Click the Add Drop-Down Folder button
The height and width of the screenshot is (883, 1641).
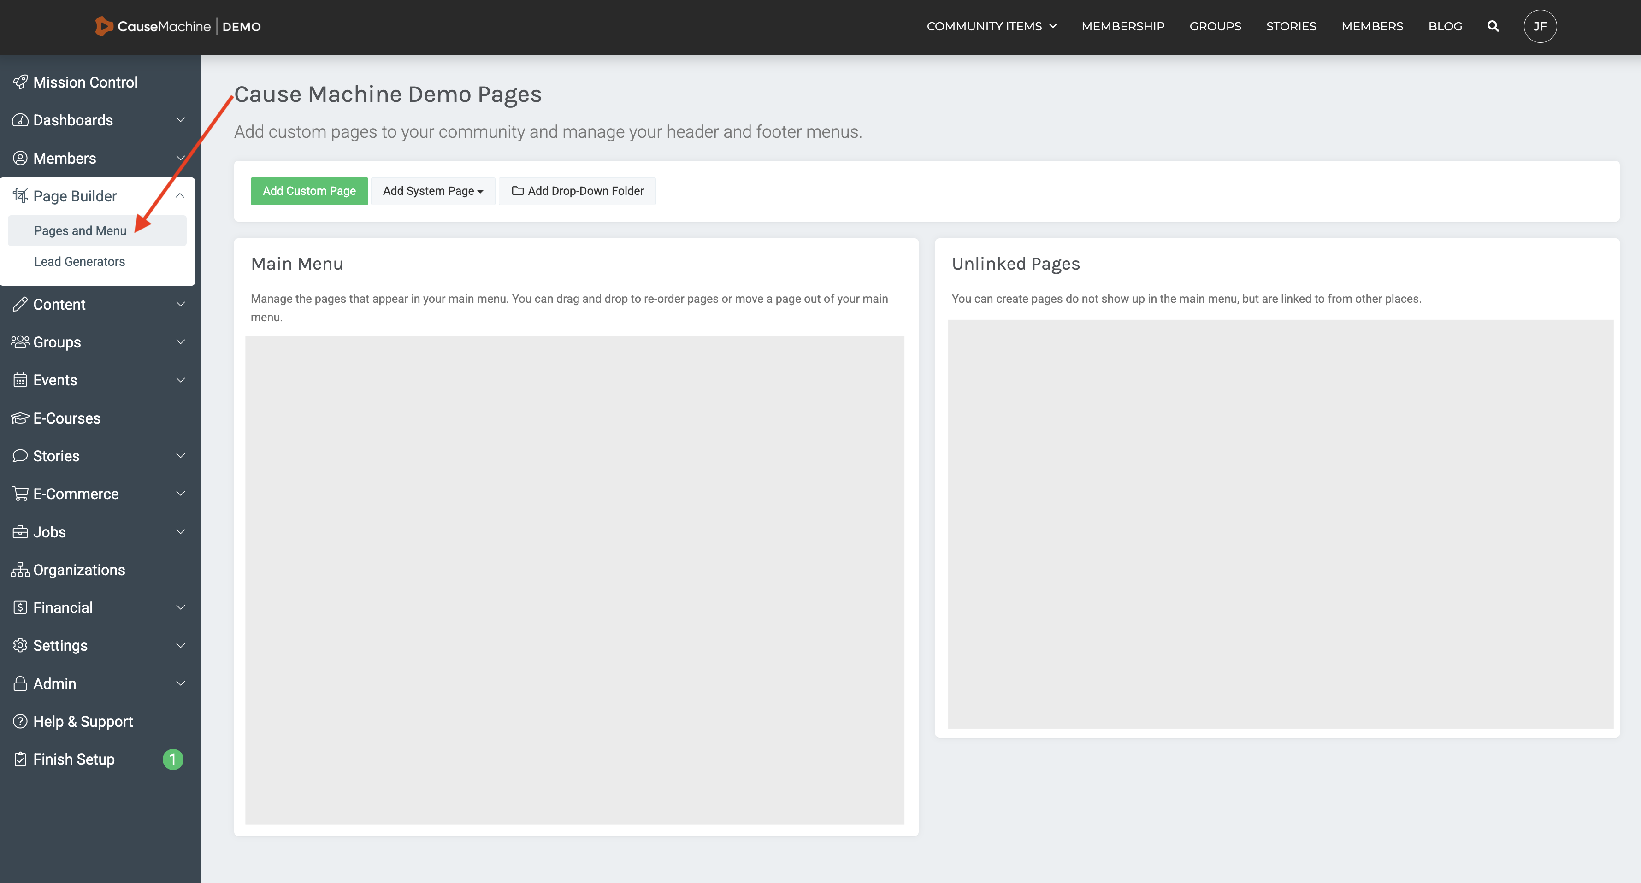[577, 191]
